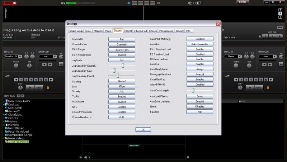The height and width of the screenshot is (162, 287).
Task: Click the right deck loop lock icon
Action: 268,87
